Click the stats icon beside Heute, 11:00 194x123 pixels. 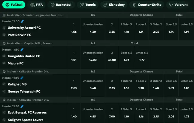pos(22,21)
